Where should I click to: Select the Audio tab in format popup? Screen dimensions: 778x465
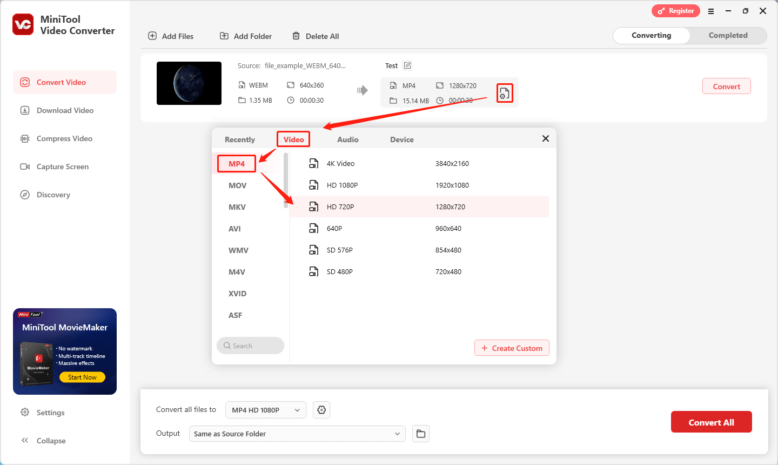pos(348,139)
